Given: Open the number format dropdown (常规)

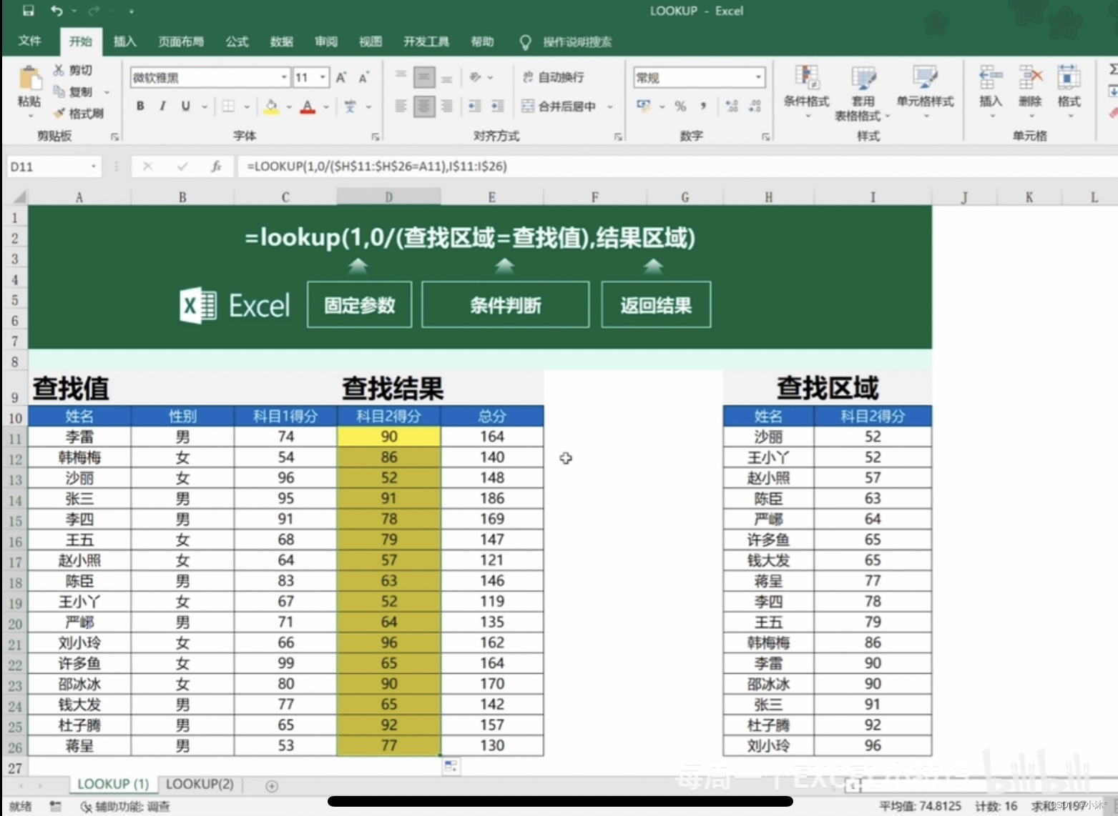Looking at the screenshot, I should click(x=758, y=77).
